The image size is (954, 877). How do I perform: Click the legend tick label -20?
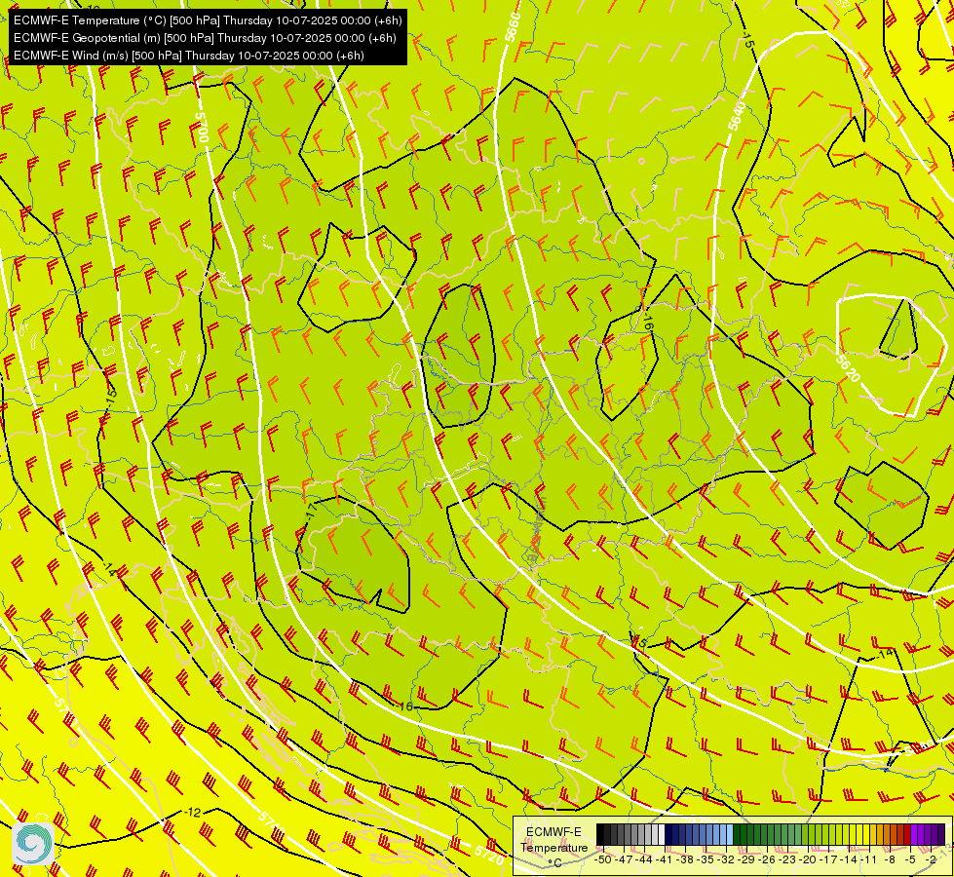(809, 859)
